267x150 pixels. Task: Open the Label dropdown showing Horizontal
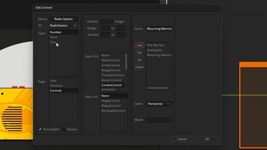[x=159, y=104]
